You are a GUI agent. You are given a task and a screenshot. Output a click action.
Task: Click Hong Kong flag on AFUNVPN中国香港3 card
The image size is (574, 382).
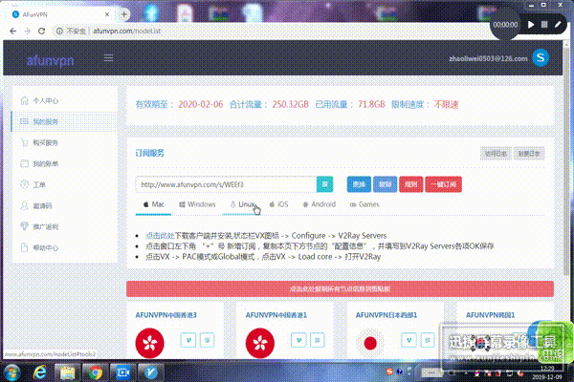coord(150,343)
